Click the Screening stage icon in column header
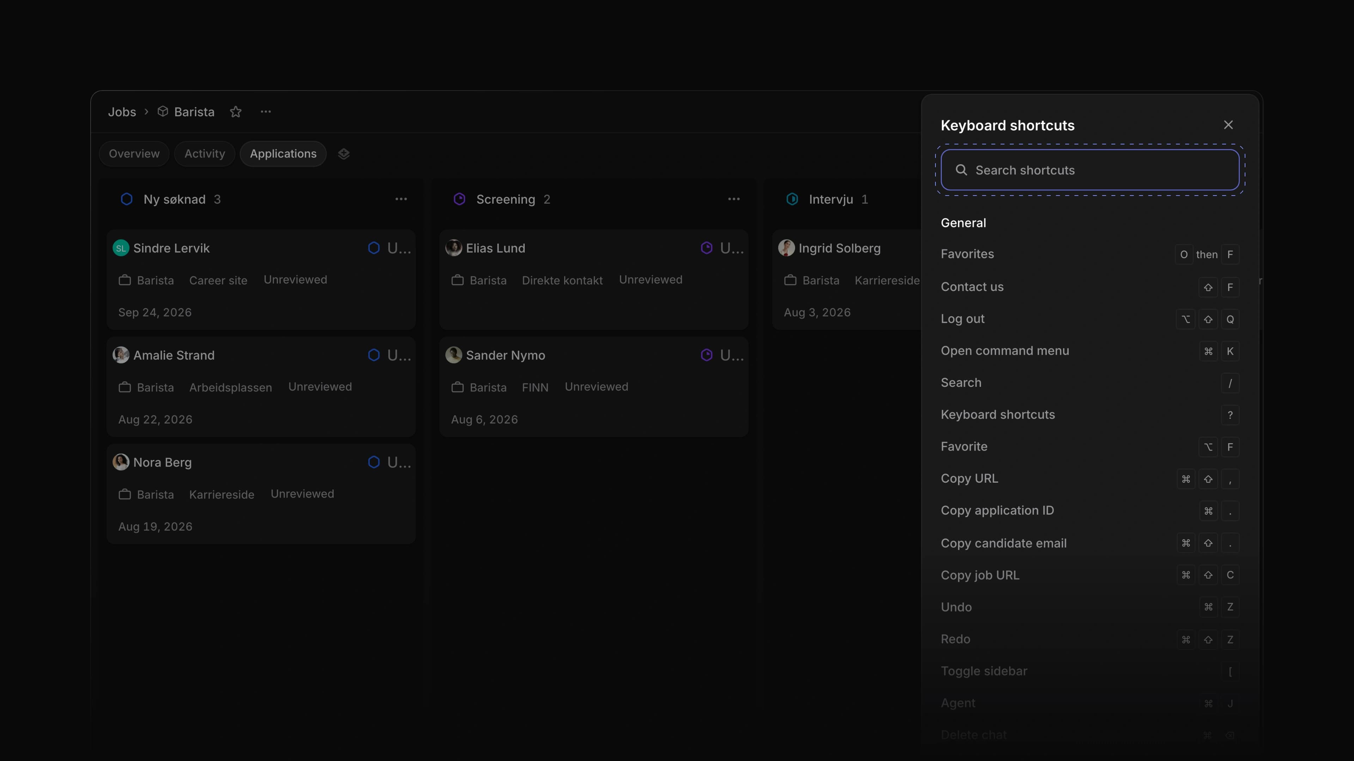The width and height of the screenshot is (1354, 761). pyautogui.click(x=459, y=199)
